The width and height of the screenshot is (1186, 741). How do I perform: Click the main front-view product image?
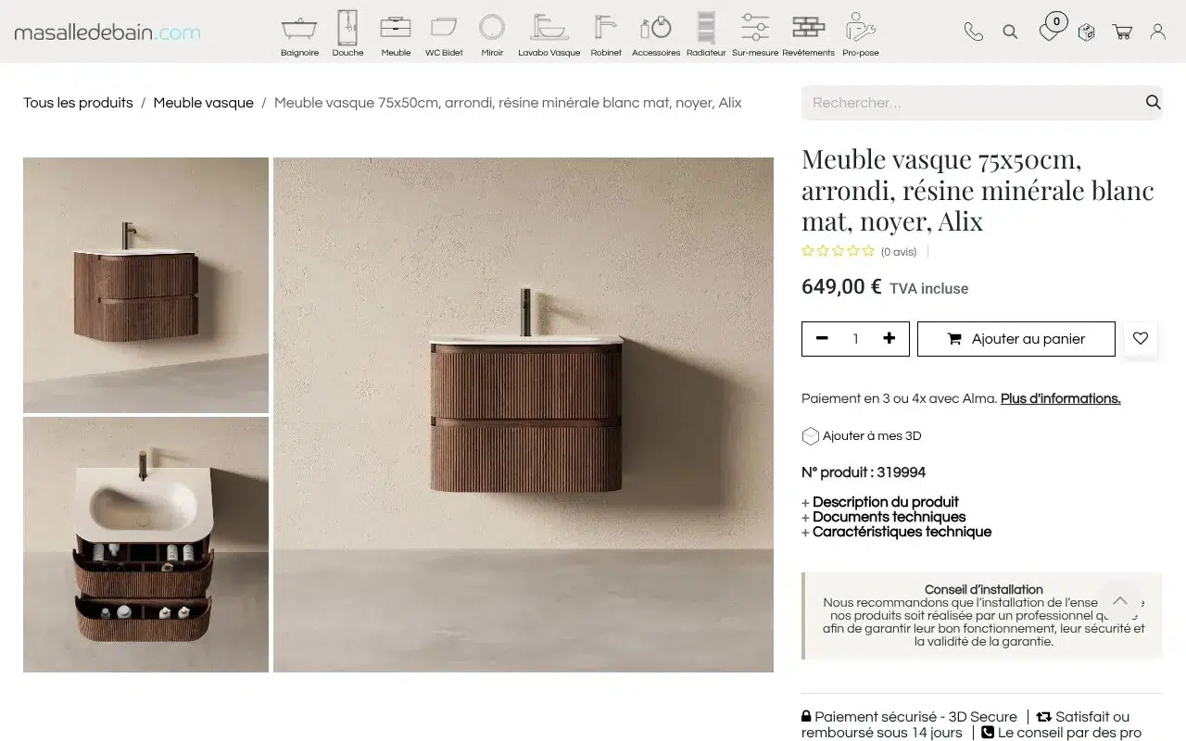(x=524, y=415)
